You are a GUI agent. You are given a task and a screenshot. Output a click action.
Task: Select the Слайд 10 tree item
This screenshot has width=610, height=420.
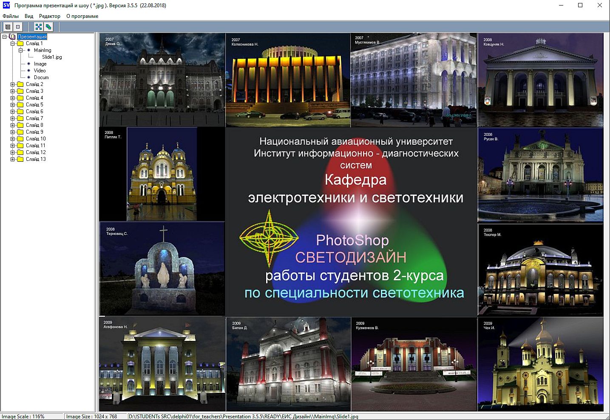pyautogui.click(x=36, y=139)
